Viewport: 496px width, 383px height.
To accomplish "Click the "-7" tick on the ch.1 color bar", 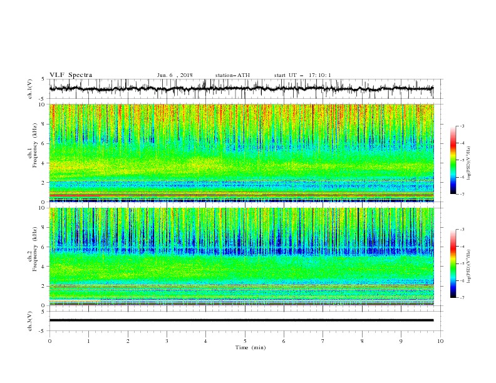I will [x=462, y=195].
